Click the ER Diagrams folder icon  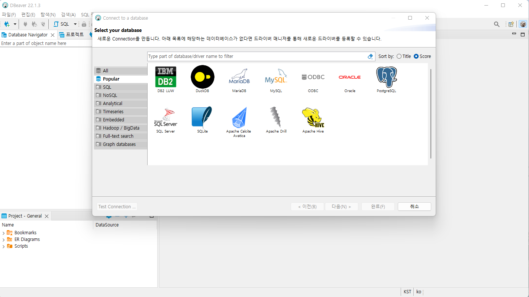(10, 239)
